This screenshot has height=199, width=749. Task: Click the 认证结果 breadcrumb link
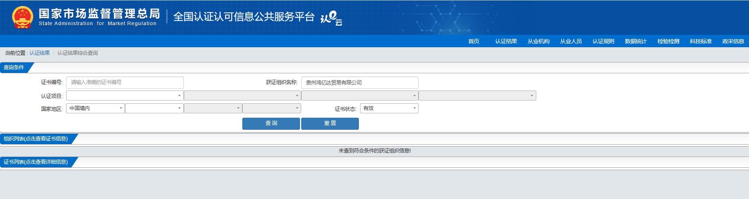(40, 53)
